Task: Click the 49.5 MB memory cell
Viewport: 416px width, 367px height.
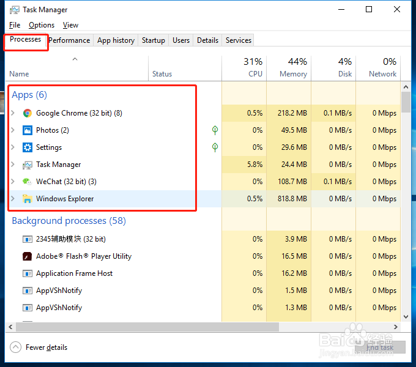Action: tap(289, 130)
